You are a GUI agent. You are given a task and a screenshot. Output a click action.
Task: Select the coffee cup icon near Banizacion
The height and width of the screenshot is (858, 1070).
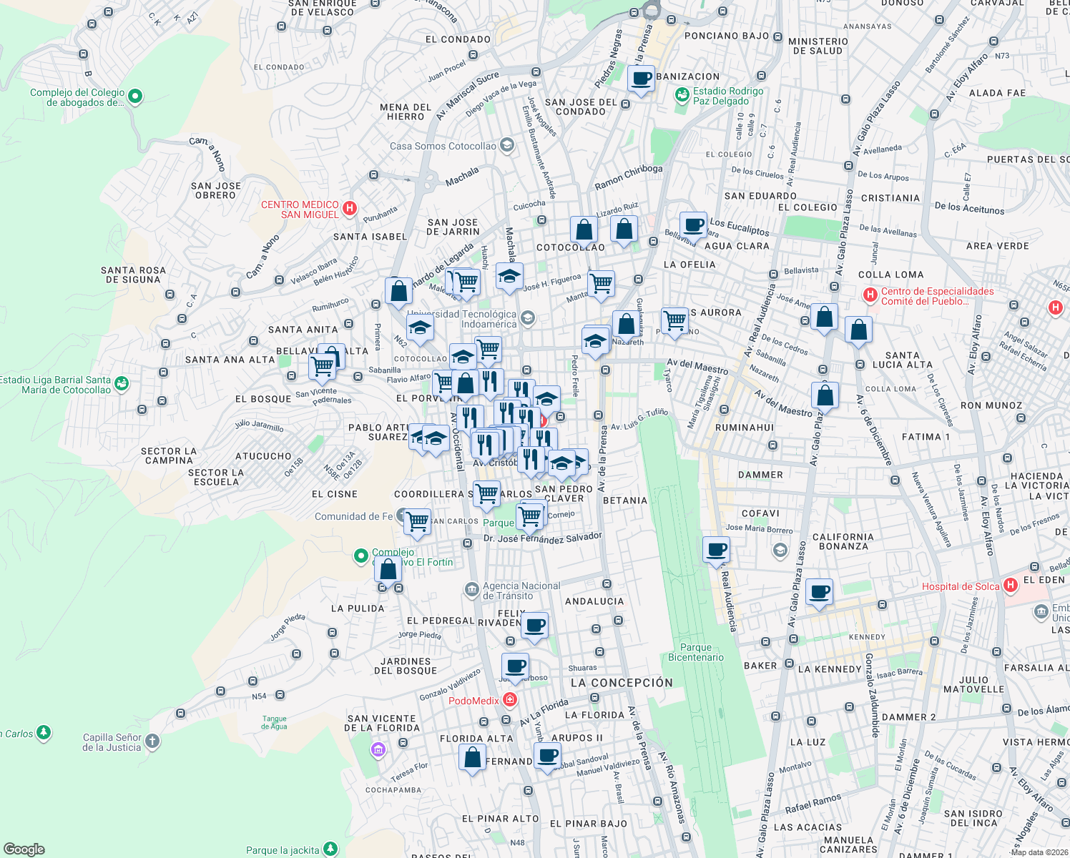coord(641,77)
